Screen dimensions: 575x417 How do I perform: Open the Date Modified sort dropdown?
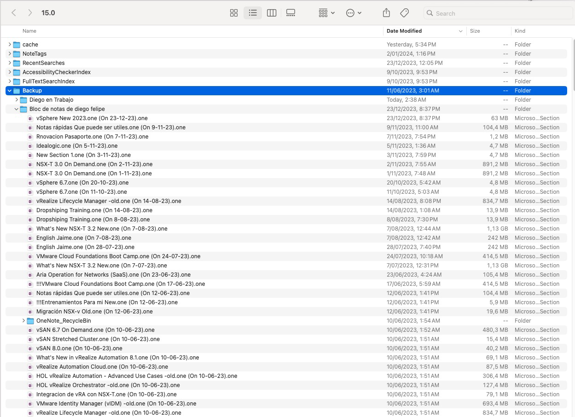tap(460, 31)
